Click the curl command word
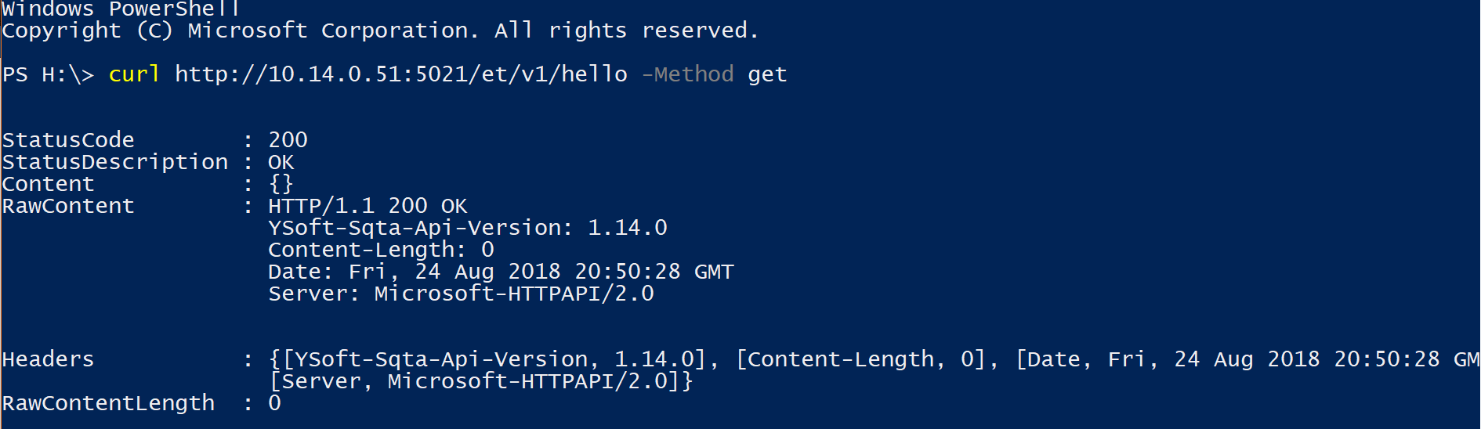 [x=134, y=74]
